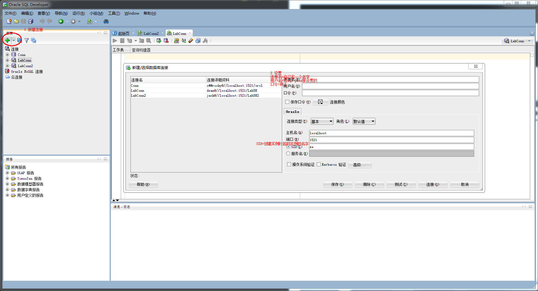This screenshot has height=291, width=538.
Task: Apply a filter with the funnel icon
Action: pyautogui.click(x=26, y=40)
